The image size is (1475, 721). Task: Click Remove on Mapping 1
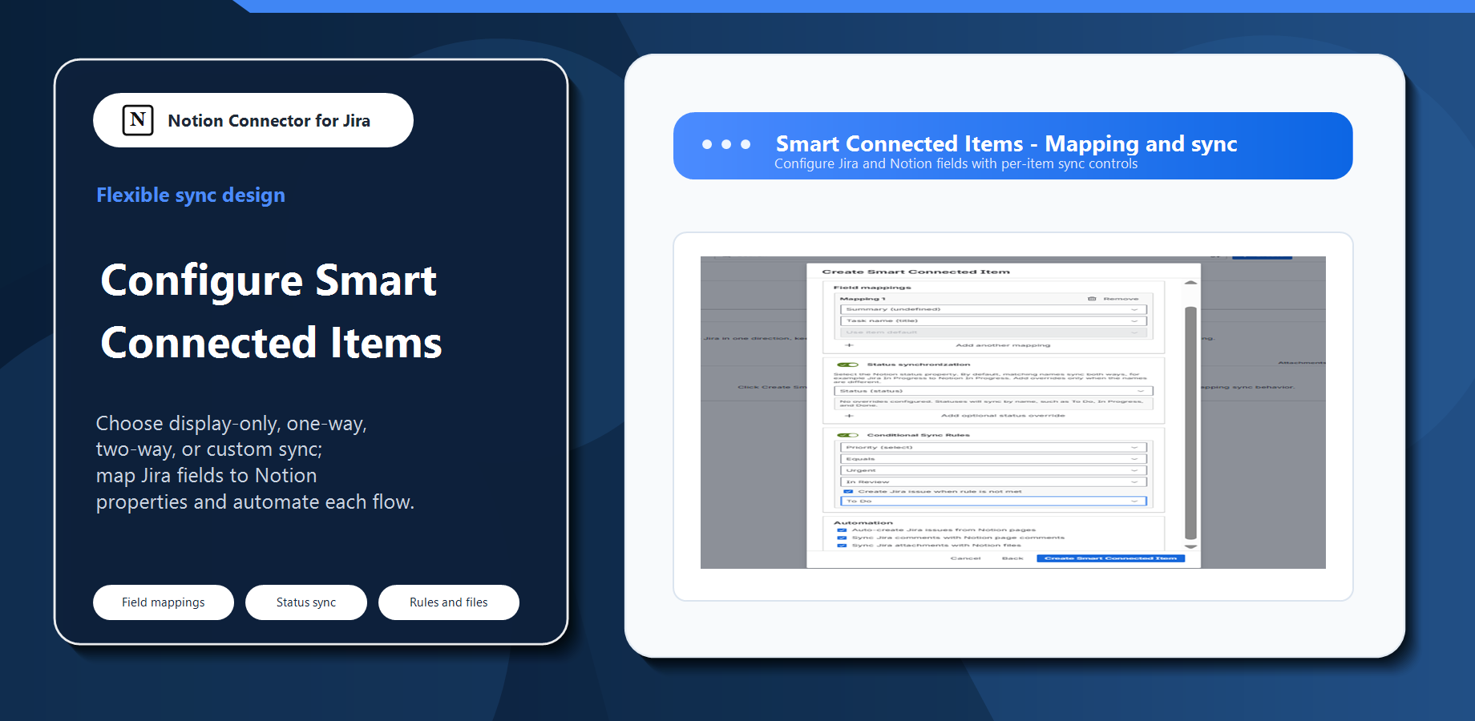point(1121,299)
